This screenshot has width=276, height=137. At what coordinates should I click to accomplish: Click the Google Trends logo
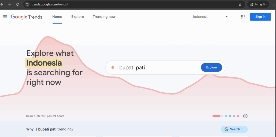27,17
